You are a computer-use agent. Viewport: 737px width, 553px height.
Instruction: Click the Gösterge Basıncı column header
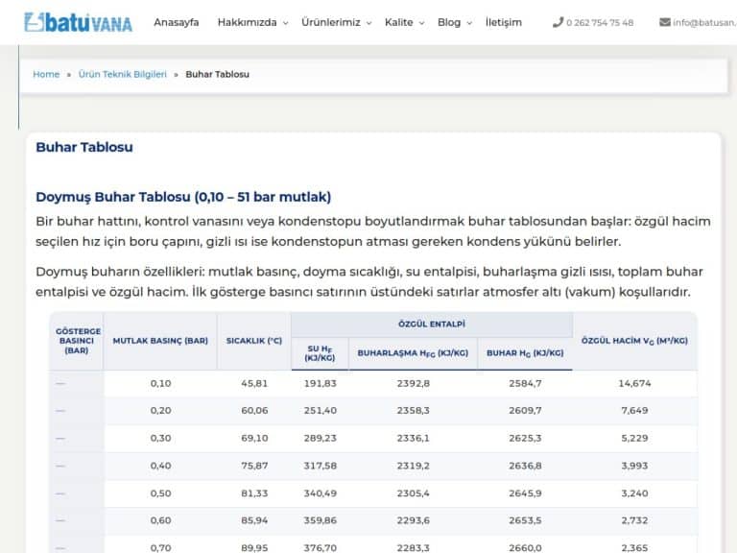pyautogui.click(x=77, y=341)
